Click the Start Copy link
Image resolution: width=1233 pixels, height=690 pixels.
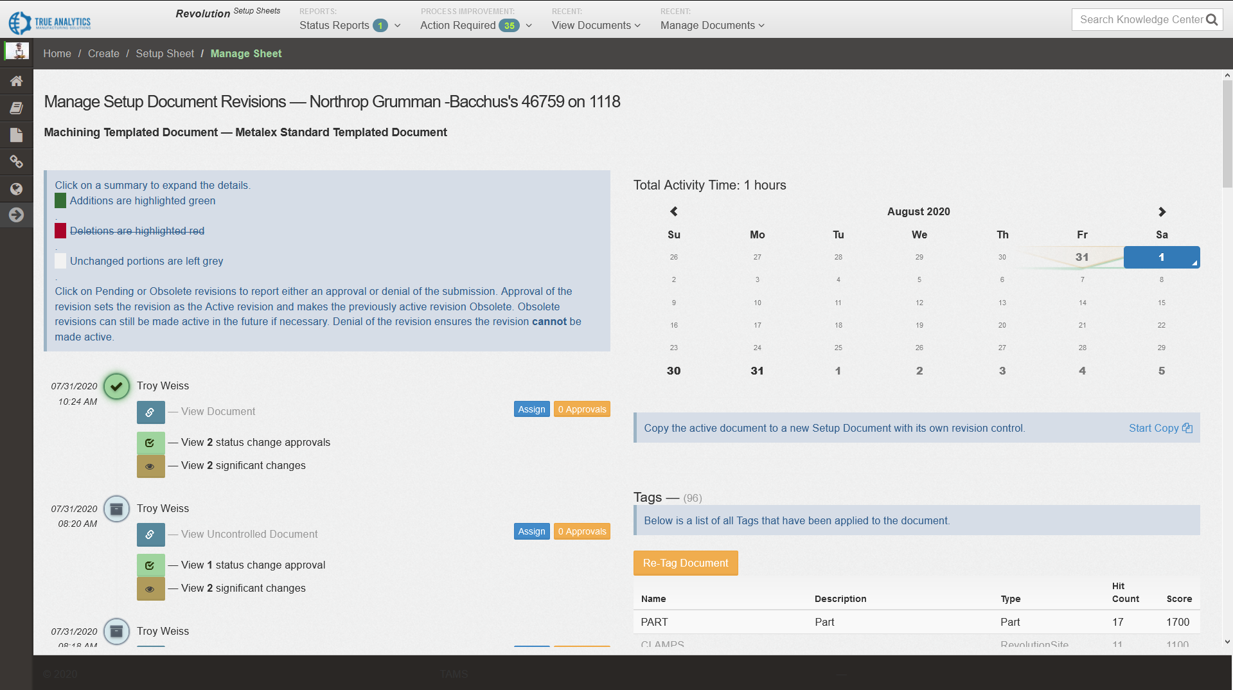pyautogui.click(x=1154, y=428)
